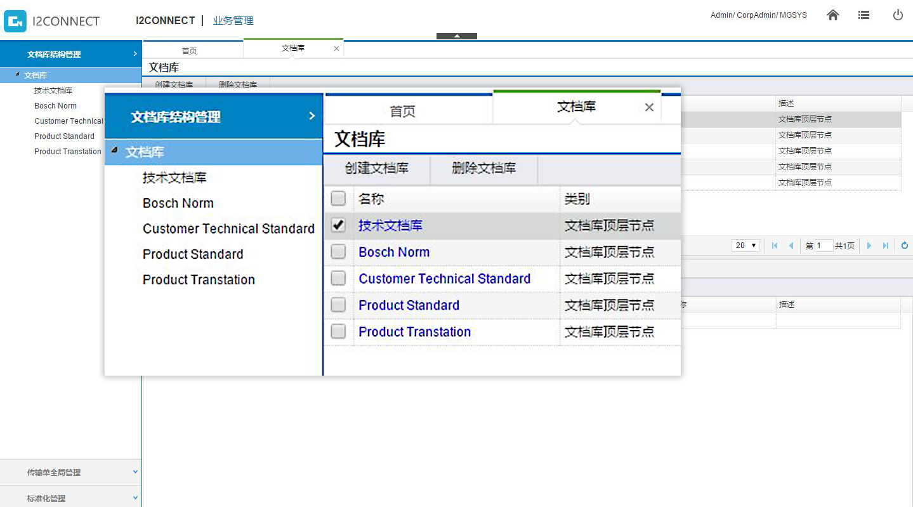Select Product Transtation in small sidebar tree
The width and height of the screenshot is (913, 507).
point(68,152)
